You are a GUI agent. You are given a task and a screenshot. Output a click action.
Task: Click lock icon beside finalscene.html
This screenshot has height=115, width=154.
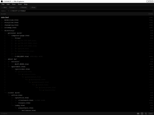click(40, 87)
